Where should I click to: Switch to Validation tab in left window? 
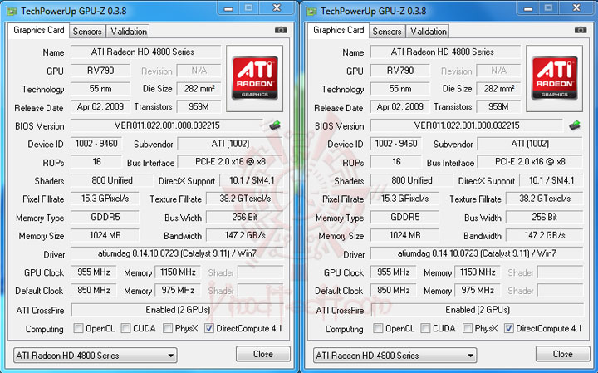(x=129, y=32)
